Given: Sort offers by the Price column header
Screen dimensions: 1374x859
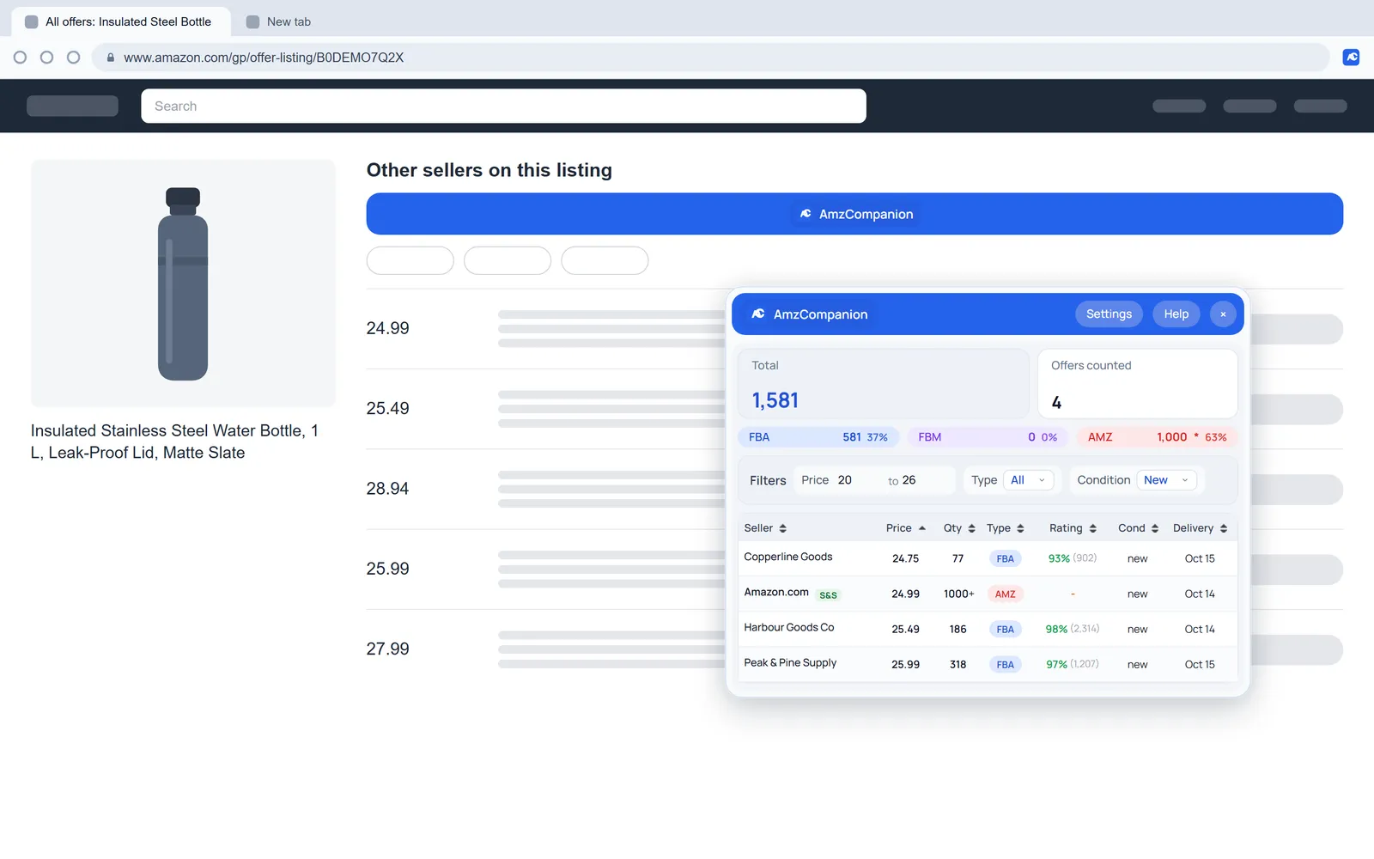Looking at the screenshot, I should pyautogui.click(x=906, y=528).
